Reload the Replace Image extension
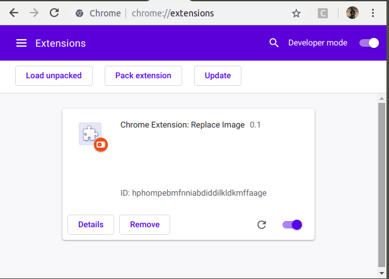This screenshot has width=389, height=279. [x=262, y=225]
